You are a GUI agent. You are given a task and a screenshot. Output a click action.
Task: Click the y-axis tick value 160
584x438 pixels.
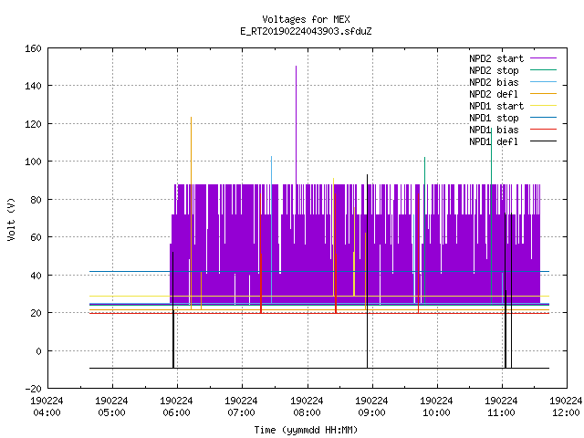(33, 48)
